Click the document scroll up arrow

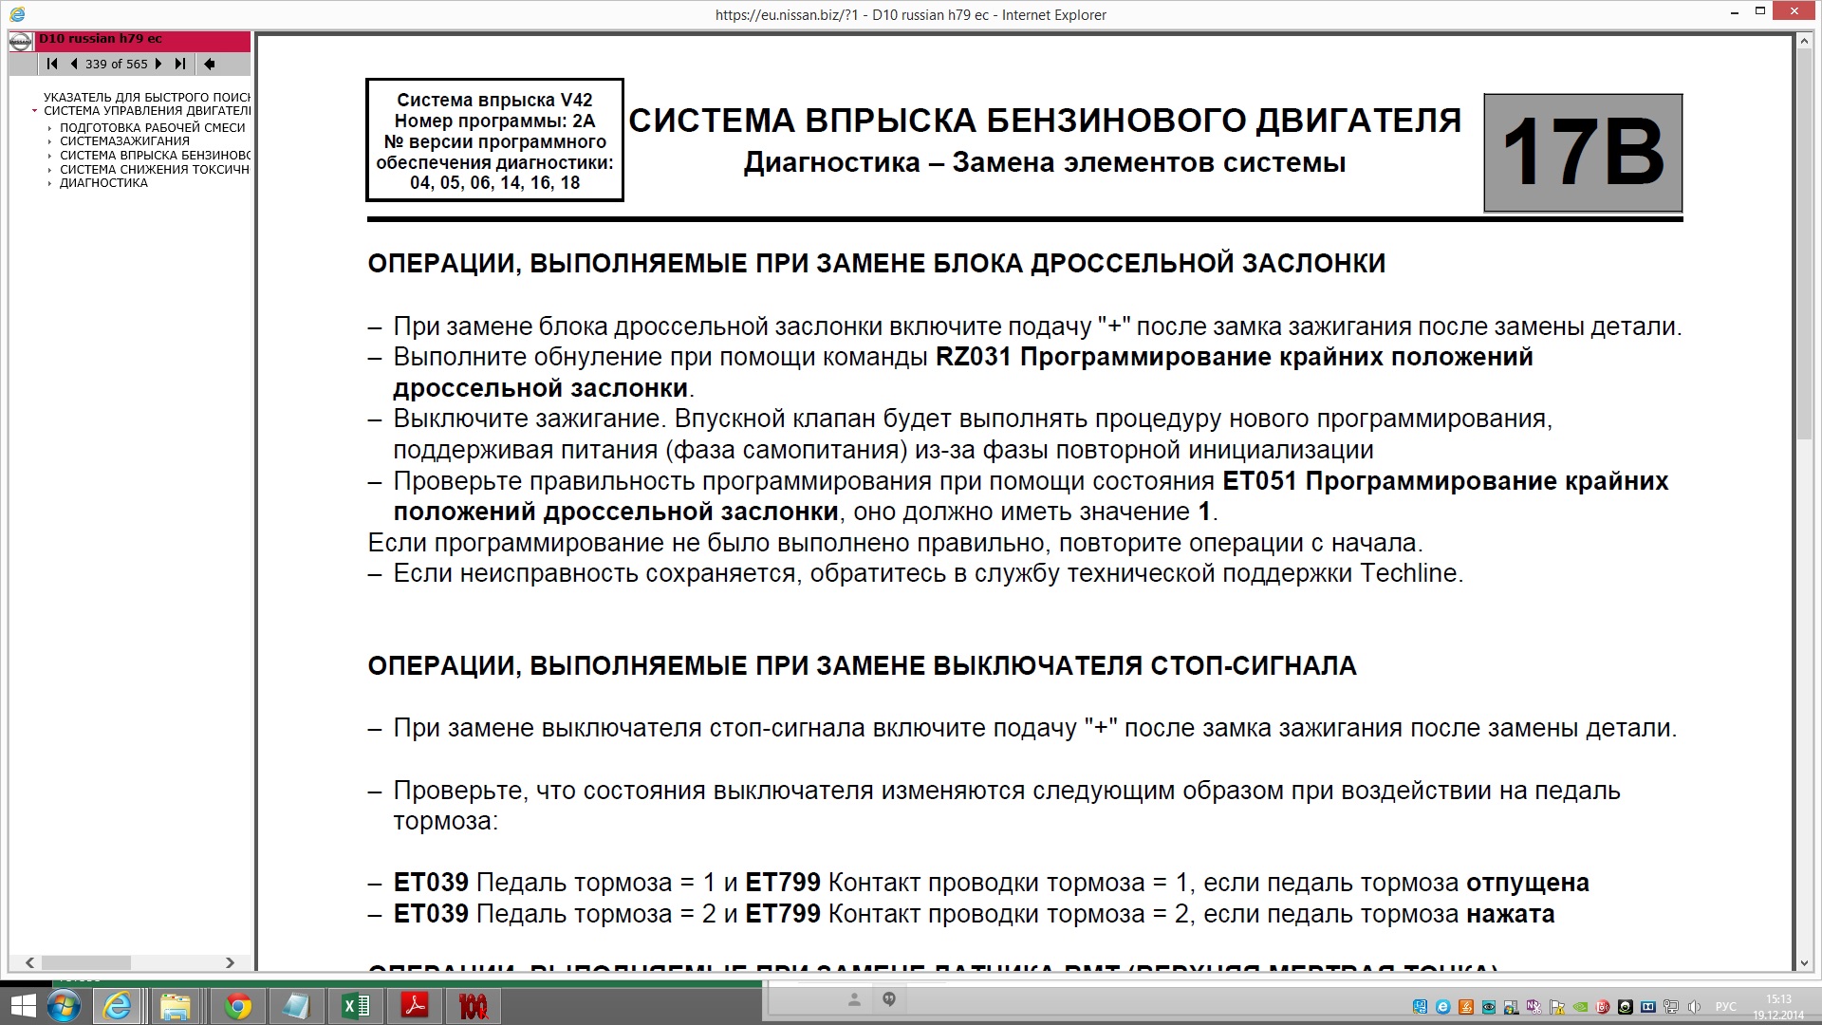click(1804, 41)
